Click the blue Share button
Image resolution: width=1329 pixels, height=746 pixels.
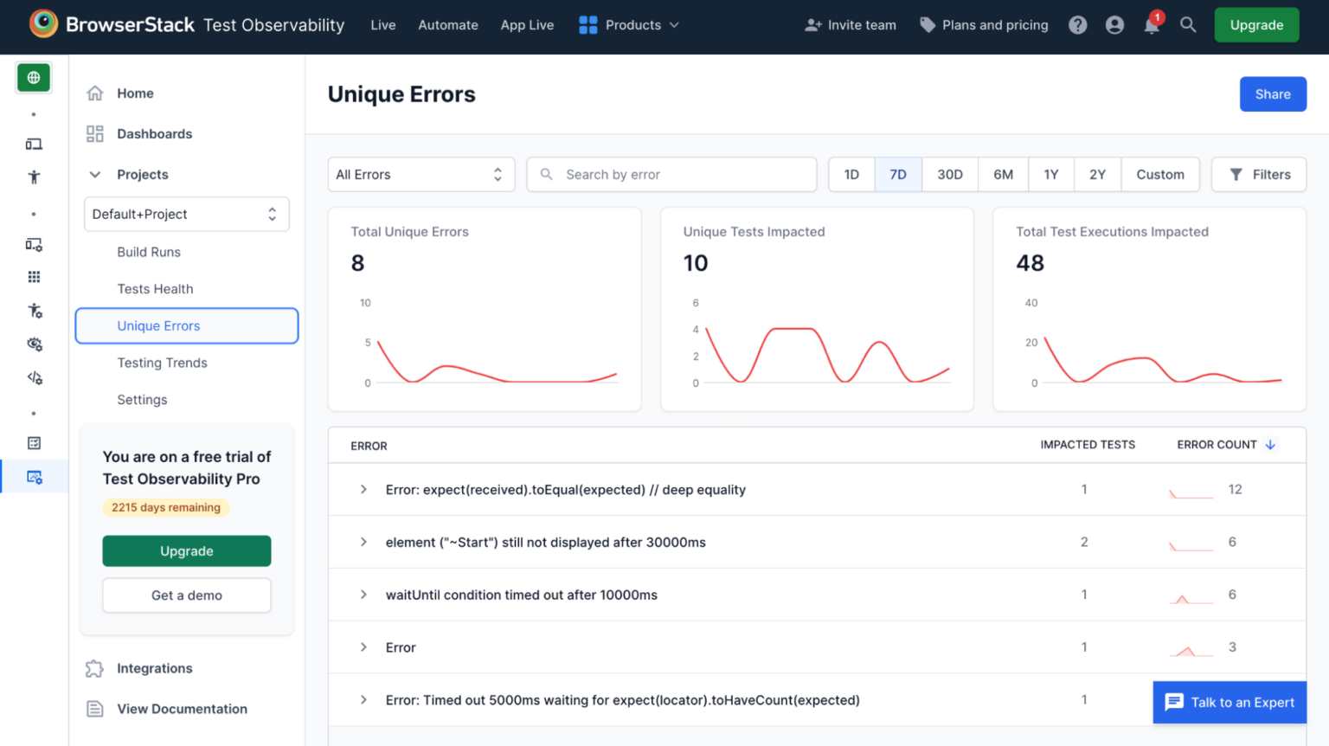(x=1272, y=94)
